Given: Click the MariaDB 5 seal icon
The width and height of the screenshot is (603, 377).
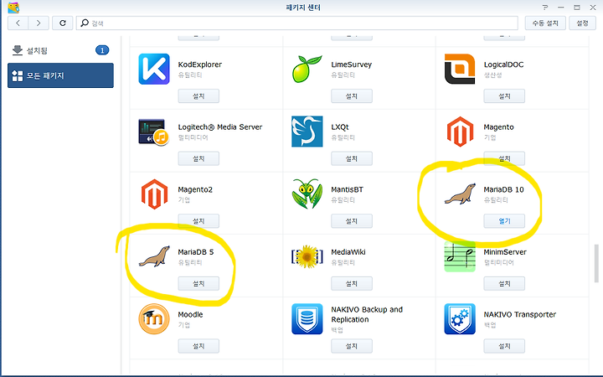Looking at the screenshot, I should tap(154, 256).
